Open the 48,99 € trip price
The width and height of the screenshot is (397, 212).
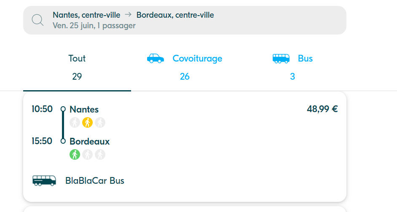[322, 109]
